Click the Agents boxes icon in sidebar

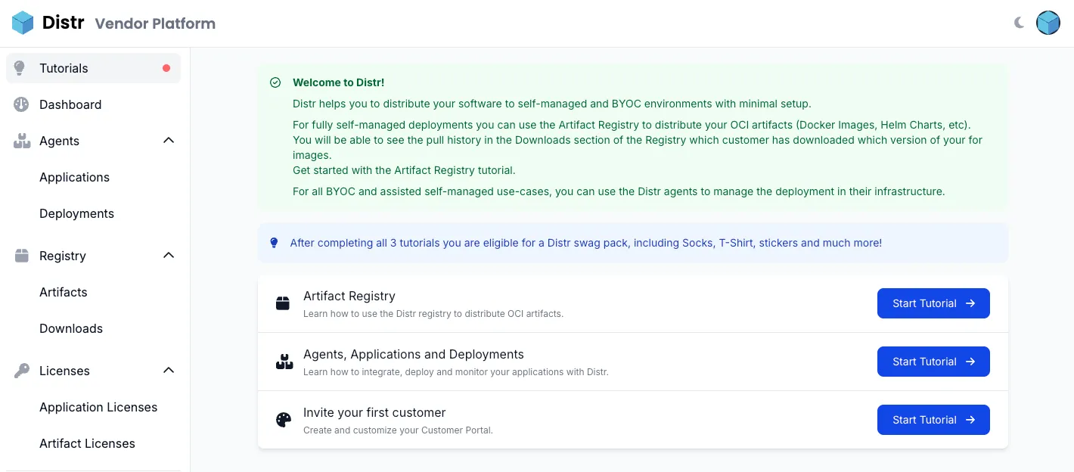(22, 141)
